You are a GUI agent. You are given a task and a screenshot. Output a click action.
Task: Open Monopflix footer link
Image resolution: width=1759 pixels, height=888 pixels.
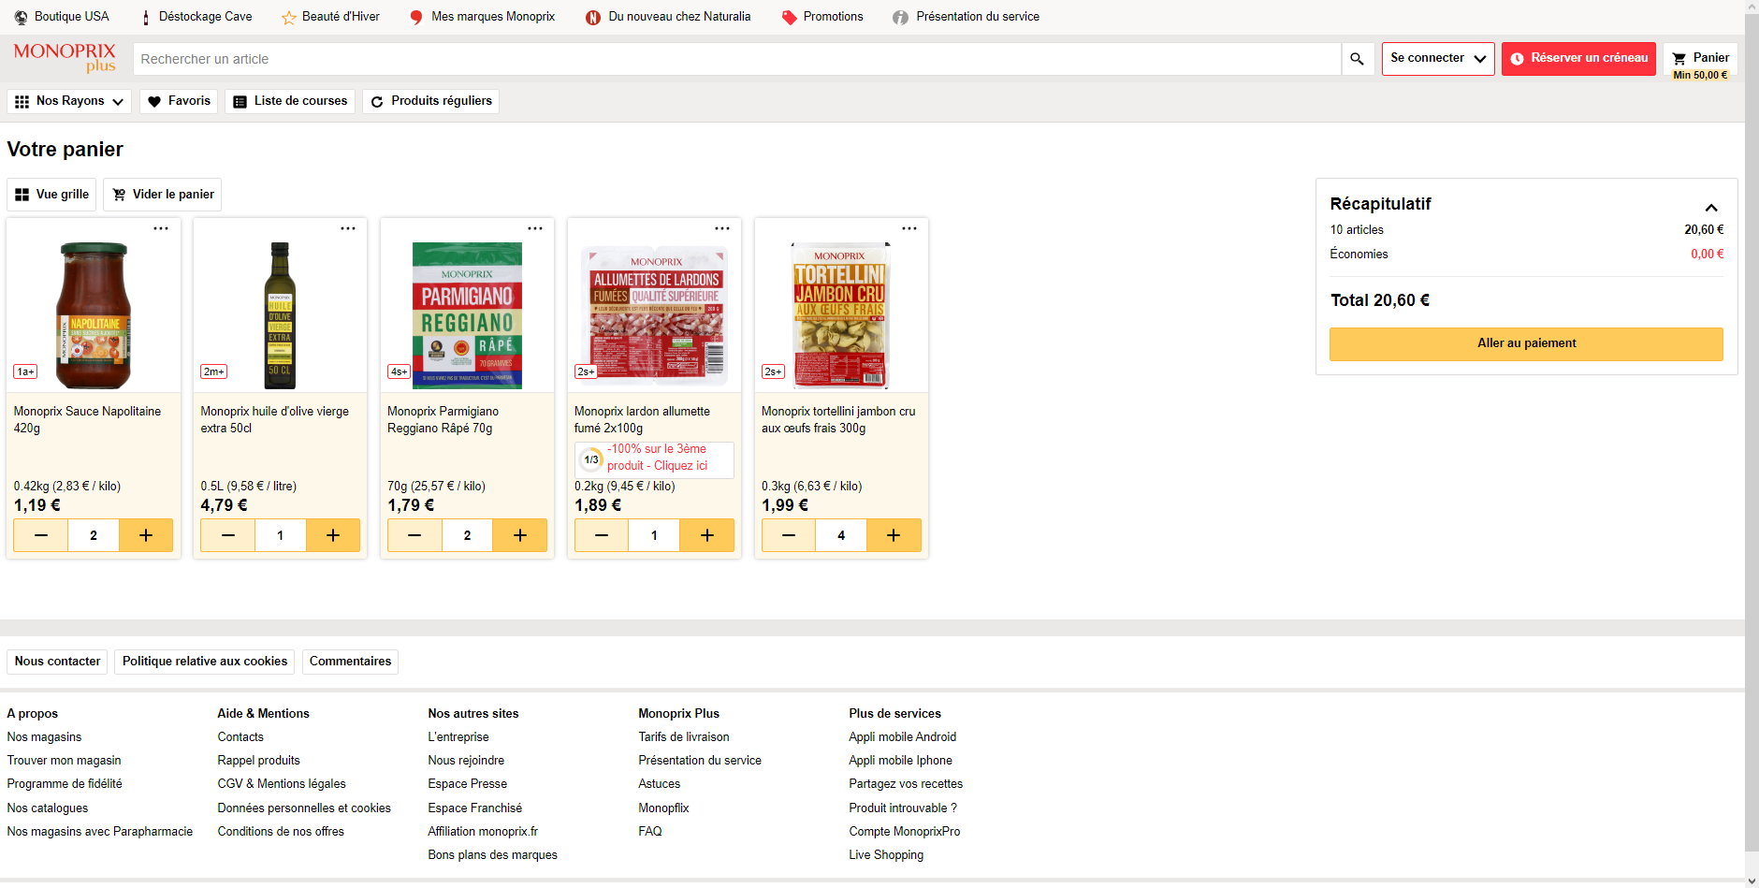tap(663, 808)
